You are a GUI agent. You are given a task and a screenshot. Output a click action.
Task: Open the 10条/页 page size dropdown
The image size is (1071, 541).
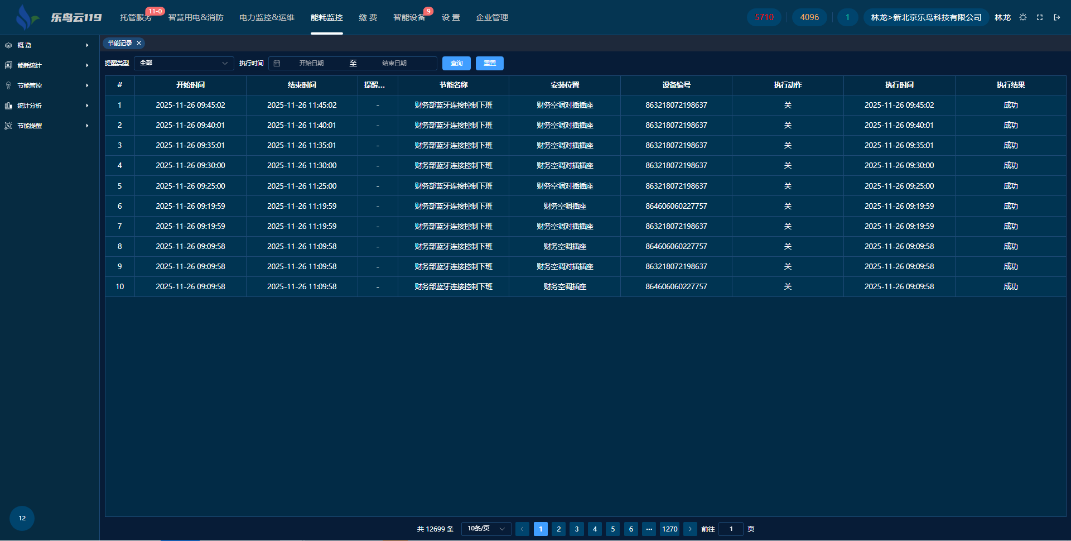(486, 529)
